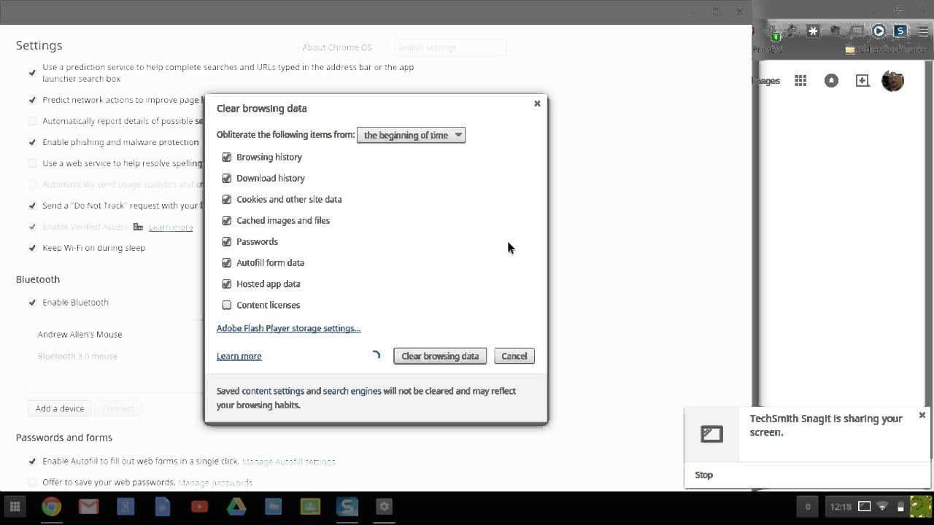Open the Chrome hamburger menu
This screenshot has width=934, height=525.
(922, 31)
